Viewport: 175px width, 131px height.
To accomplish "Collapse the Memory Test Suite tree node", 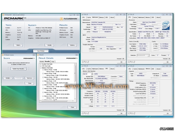I will [41, 68].
